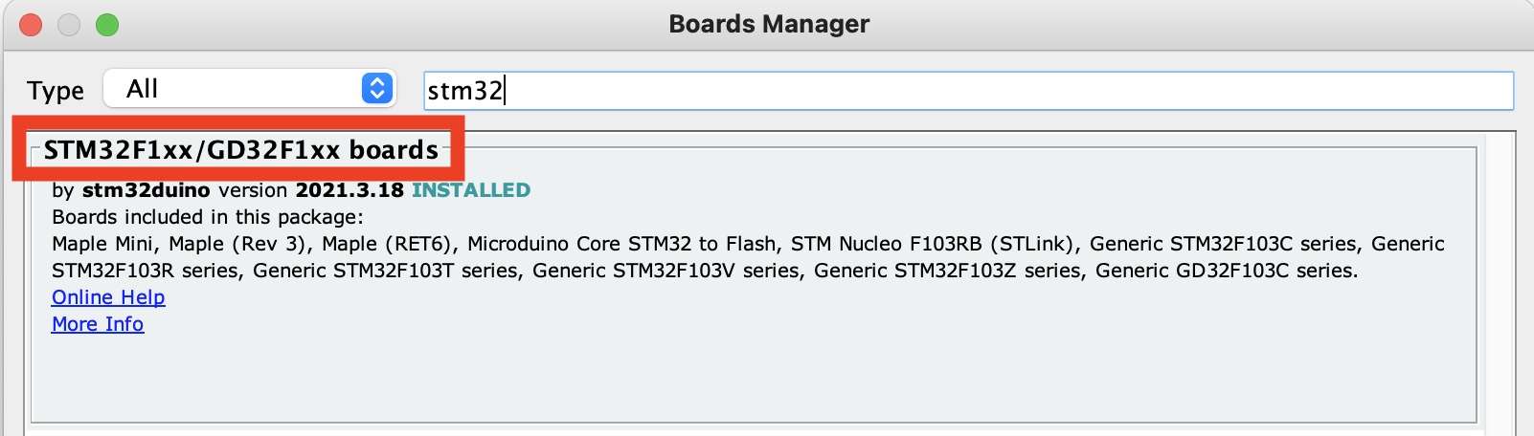The height and width of the screenshot is (436, 1534).
Task: Click the 'Boards included in this package' line
Action: [x=208, y=217]
